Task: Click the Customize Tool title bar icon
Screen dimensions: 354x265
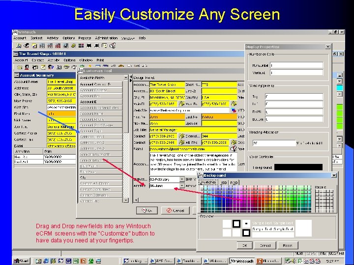Action: point(80,71)
